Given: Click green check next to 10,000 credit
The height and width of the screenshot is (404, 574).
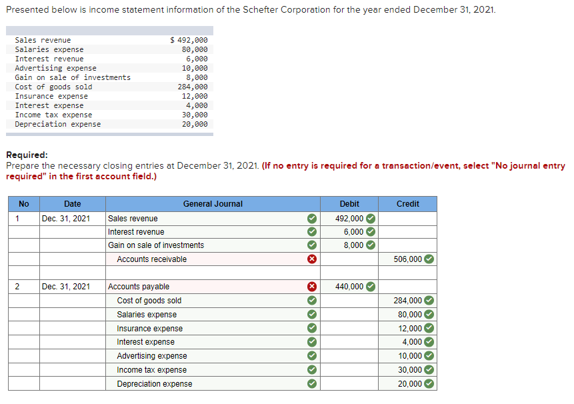Looking at the screenshot, I should point(429,356).
